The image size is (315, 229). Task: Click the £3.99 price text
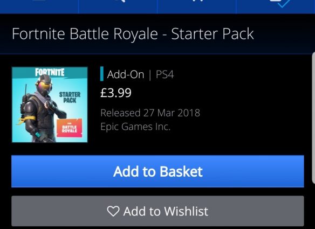(116, 93)
